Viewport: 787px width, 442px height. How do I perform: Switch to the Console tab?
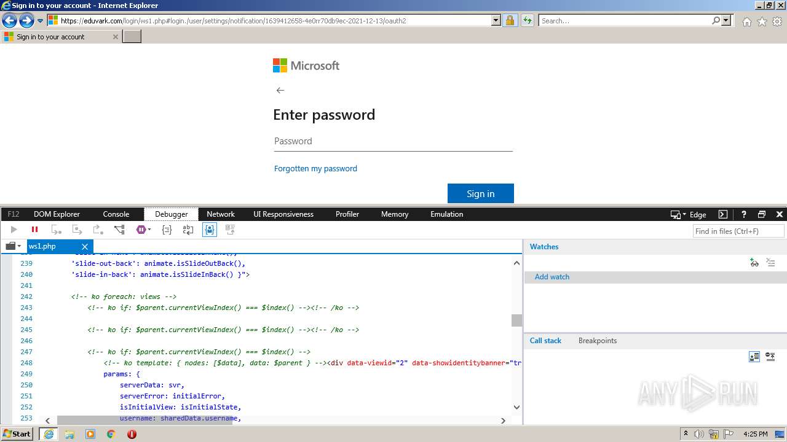(x=116, y=214)
